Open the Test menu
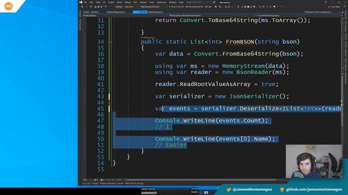The width and height of the screenshot is (348, 195). (135, 2)
